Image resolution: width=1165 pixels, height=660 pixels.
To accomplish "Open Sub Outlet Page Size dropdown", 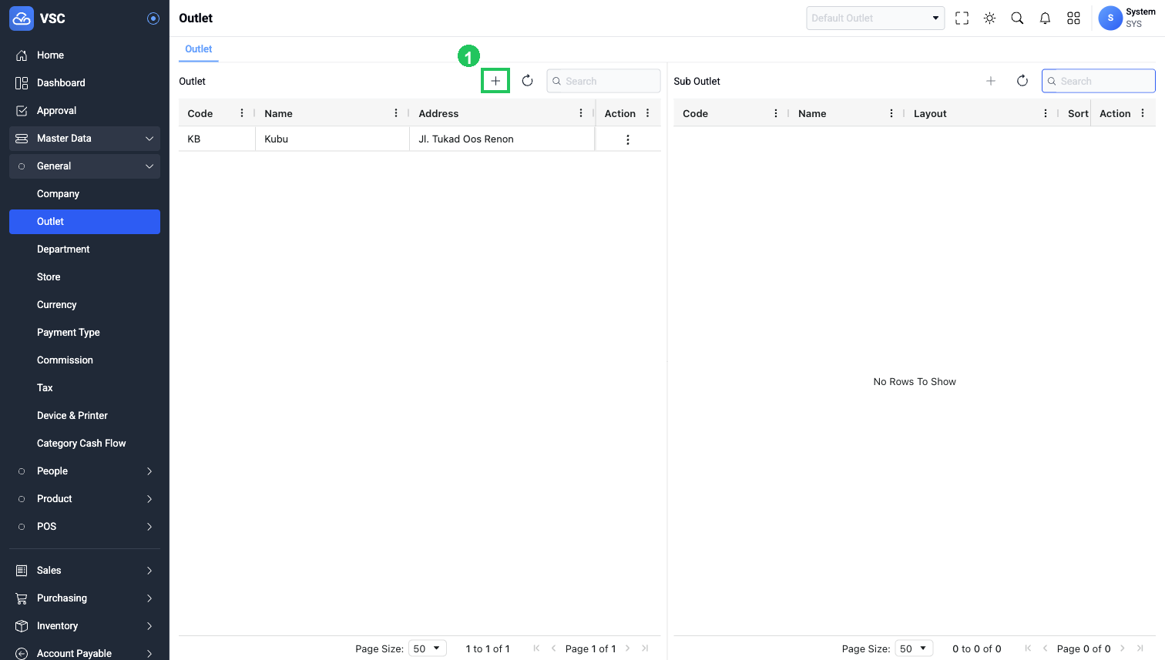I will (x=914, y=648).
